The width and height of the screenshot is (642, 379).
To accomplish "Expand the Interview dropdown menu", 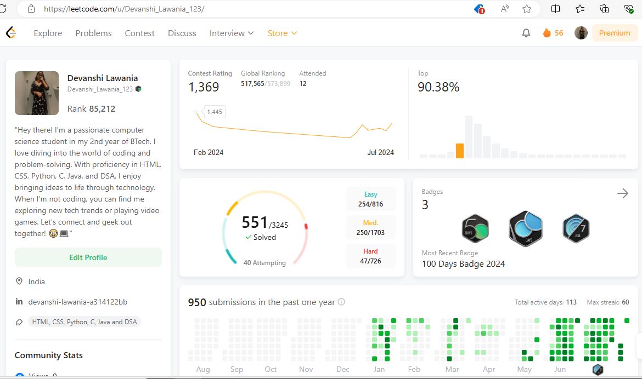I will (232, 33).
